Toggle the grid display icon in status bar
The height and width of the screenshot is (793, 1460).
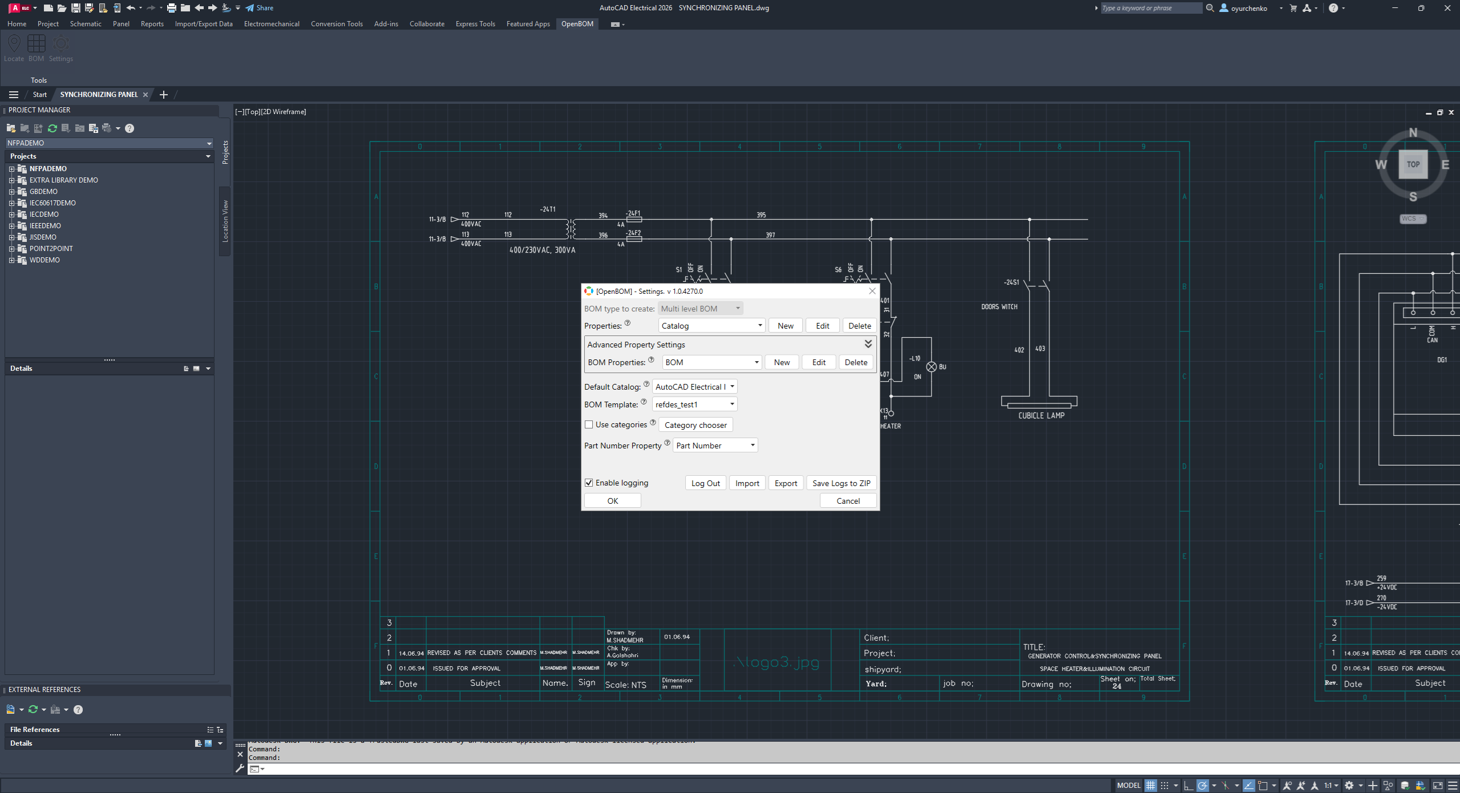(x=1151, y=786)
